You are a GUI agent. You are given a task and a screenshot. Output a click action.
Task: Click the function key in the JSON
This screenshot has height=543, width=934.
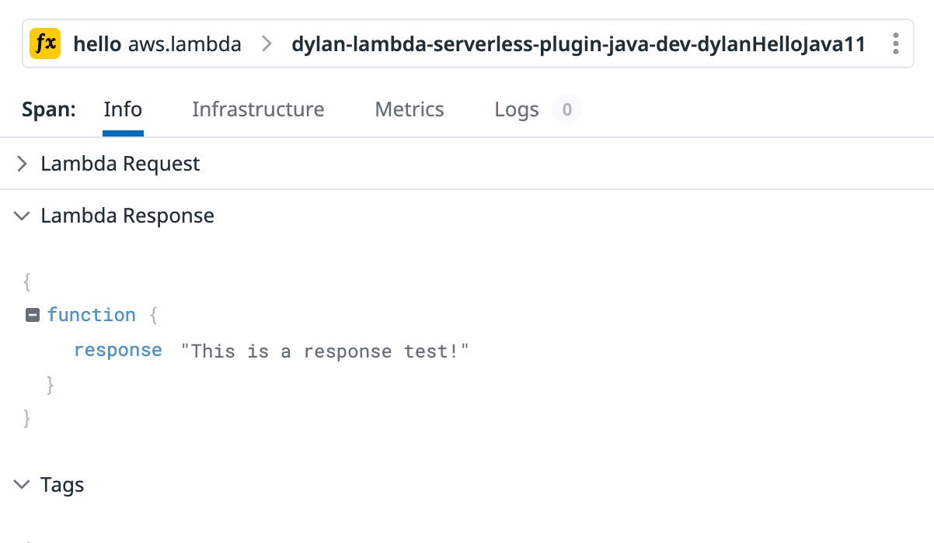(x=92, y=315)
